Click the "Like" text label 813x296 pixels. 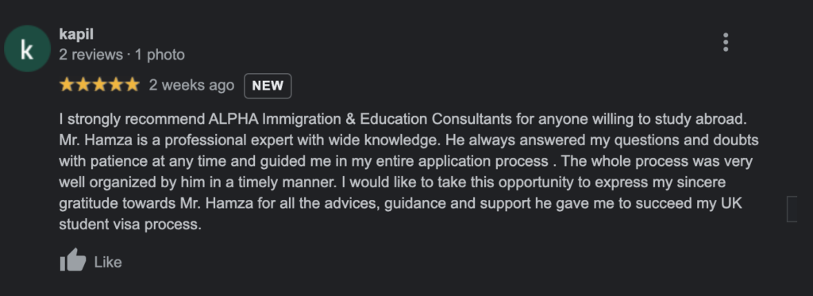pos(108,263)
